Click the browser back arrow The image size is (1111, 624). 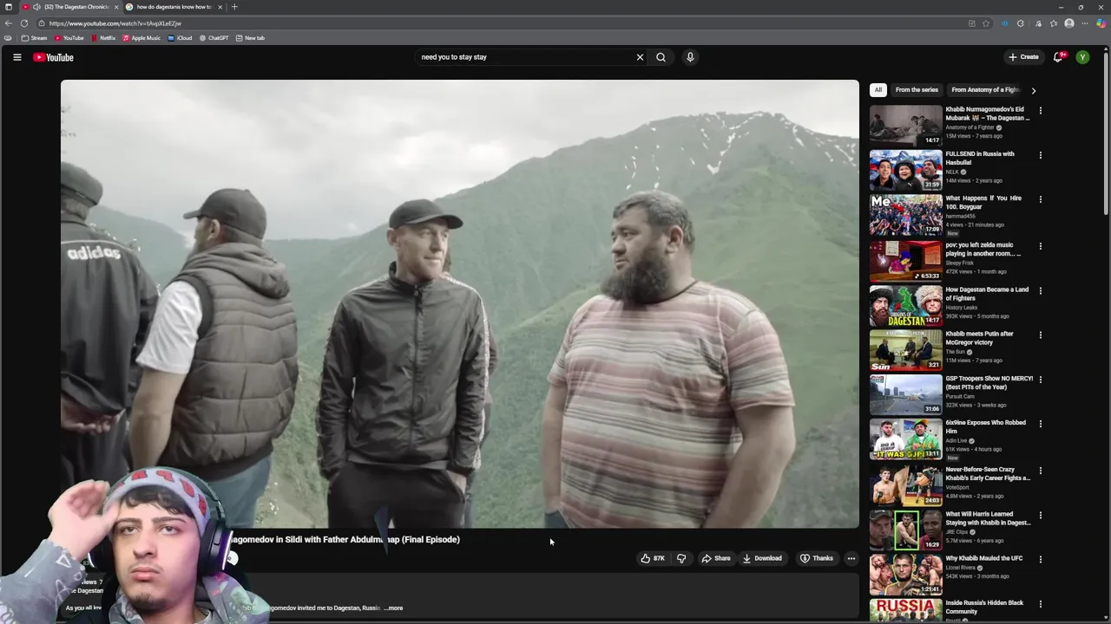click(9, 23)
